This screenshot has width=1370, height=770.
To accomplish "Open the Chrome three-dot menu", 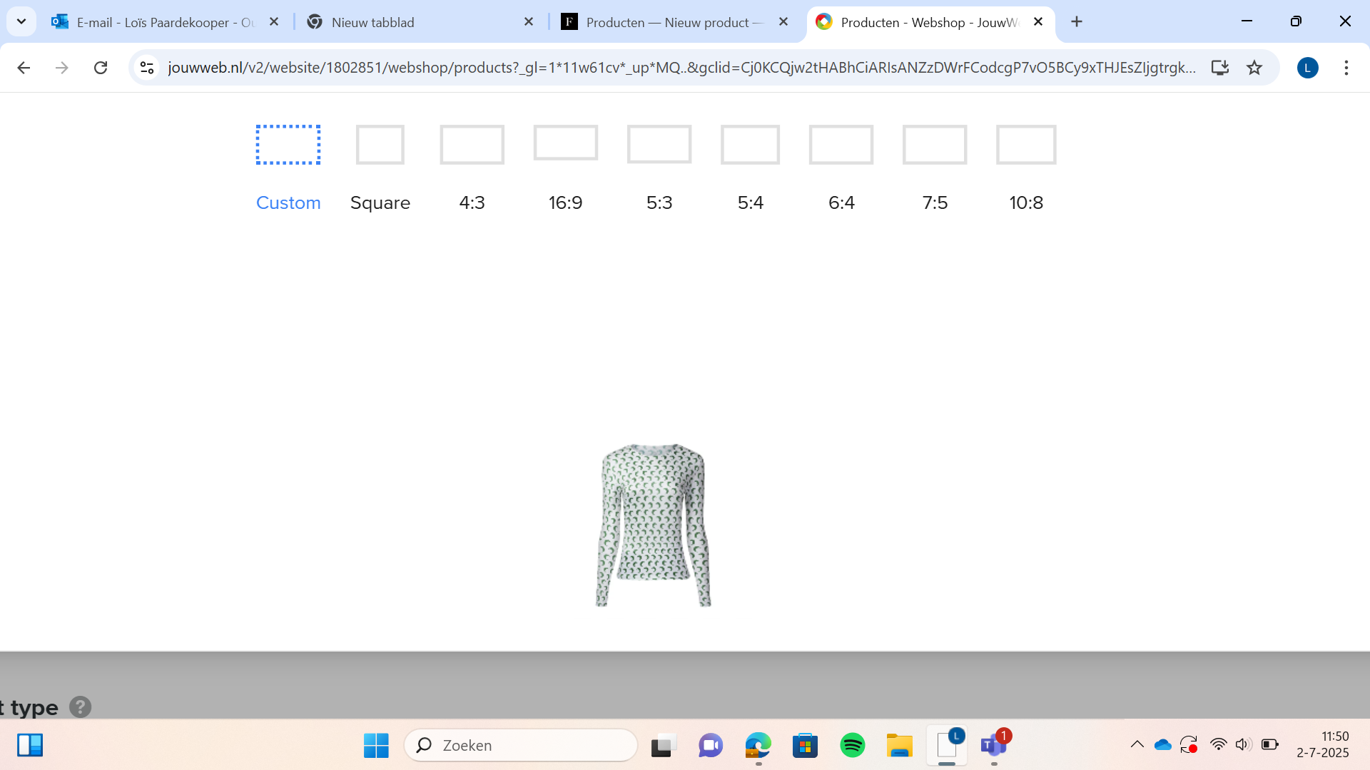I will tap(1346, 68).
